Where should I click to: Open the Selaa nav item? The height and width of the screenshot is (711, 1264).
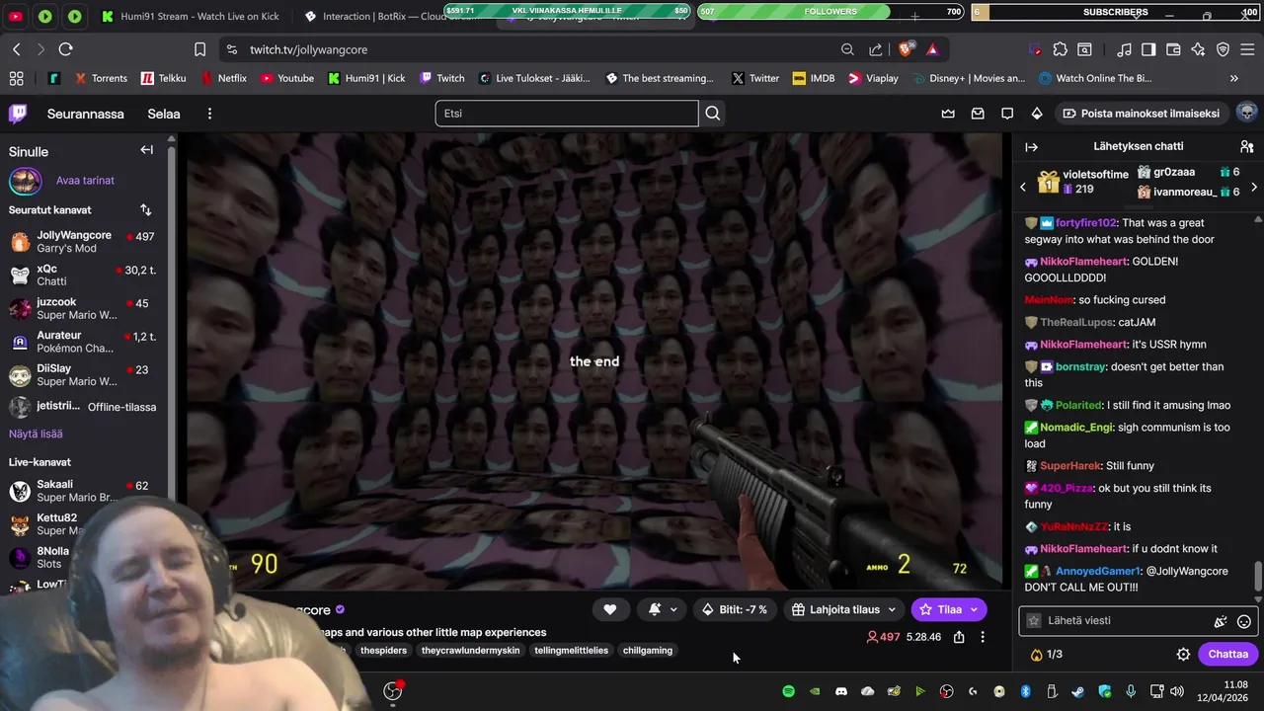coord(164,114)
